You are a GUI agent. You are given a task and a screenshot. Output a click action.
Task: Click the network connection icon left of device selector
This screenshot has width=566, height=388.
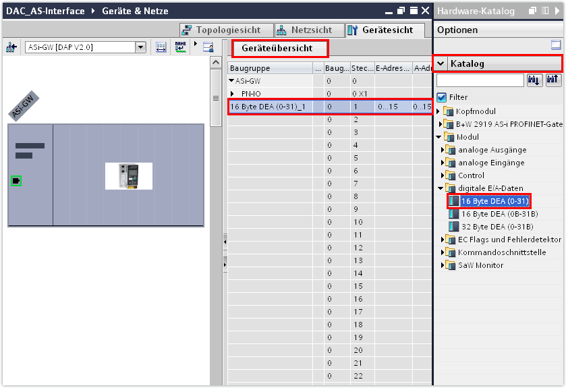(11, 47)
